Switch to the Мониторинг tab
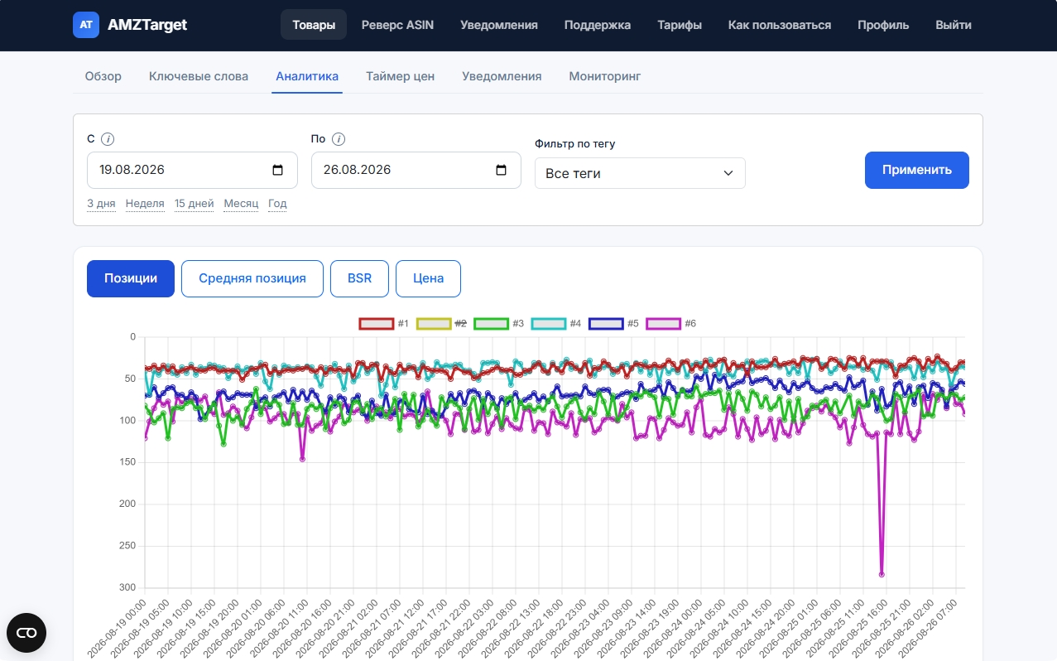This screenshot has width=1057, height=661. coord(605,76)
